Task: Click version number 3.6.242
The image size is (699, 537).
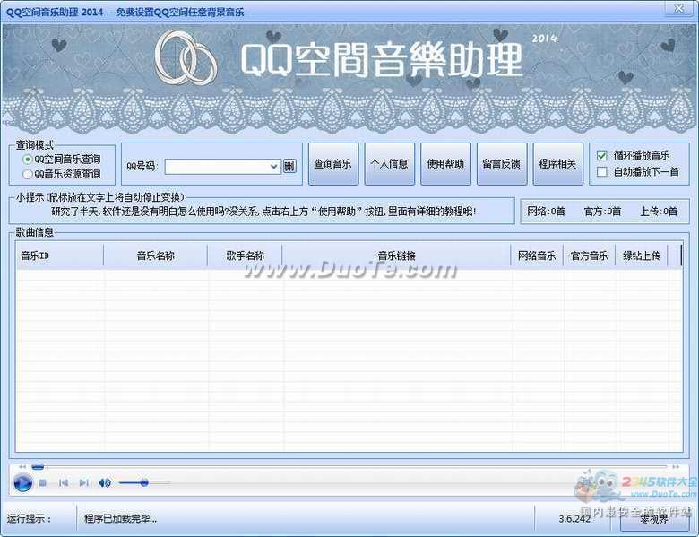Action: pos(574,519)
